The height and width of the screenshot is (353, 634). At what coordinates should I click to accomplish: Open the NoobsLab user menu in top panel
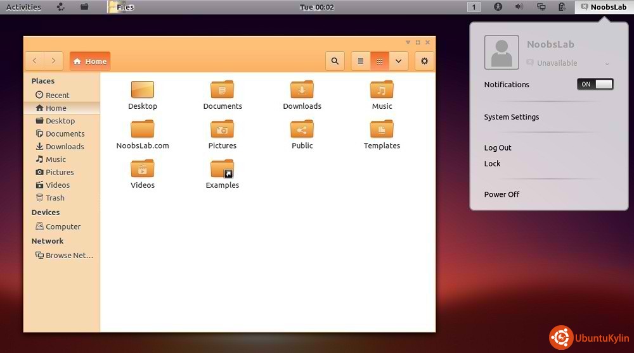pyautogui.click(x=603, y=7)
